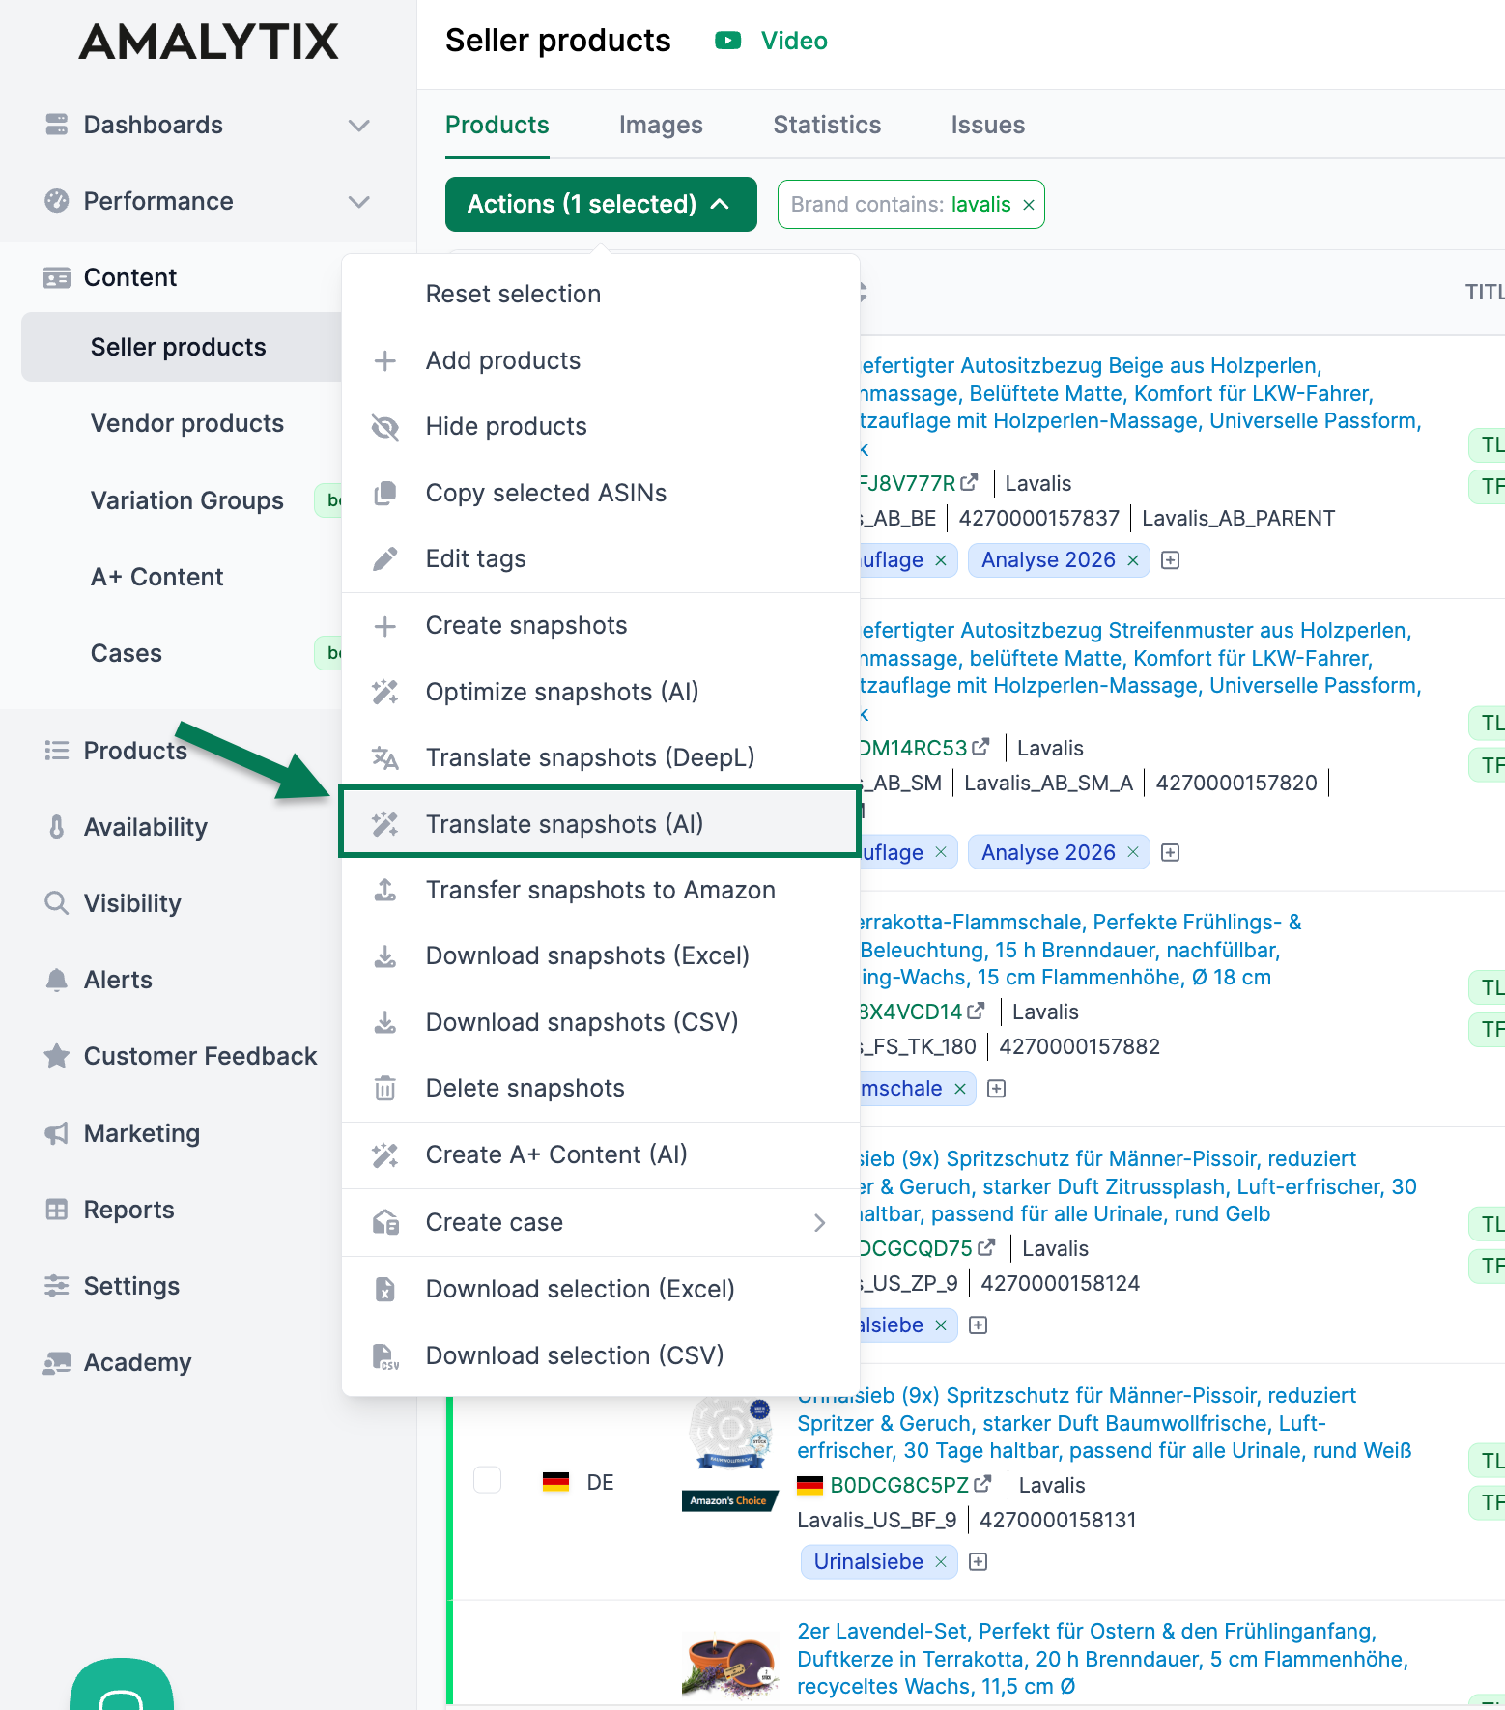Expand the Dashboards sidebar section

coord(359,126)
